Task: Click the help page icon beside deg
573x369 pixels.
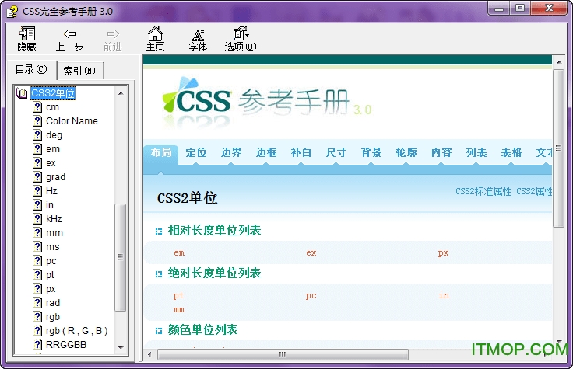Action: click(37, 135)
